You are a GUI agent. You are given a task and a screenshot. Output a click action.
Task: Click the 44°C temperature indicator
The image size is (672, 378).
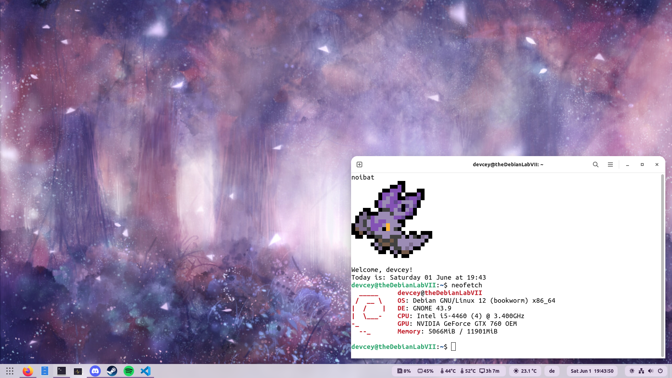(x=448, y=371)
